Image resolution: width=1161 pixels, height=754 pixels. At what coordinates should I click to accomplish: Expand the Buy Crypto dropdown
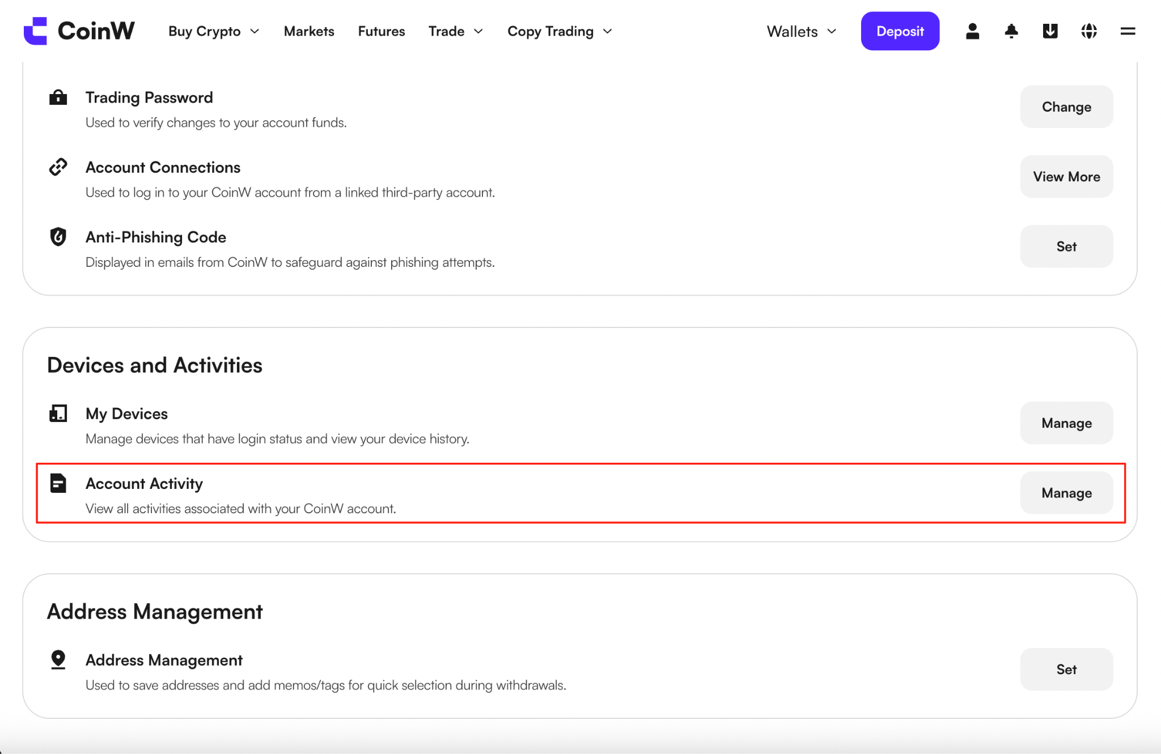coord(214,31)
